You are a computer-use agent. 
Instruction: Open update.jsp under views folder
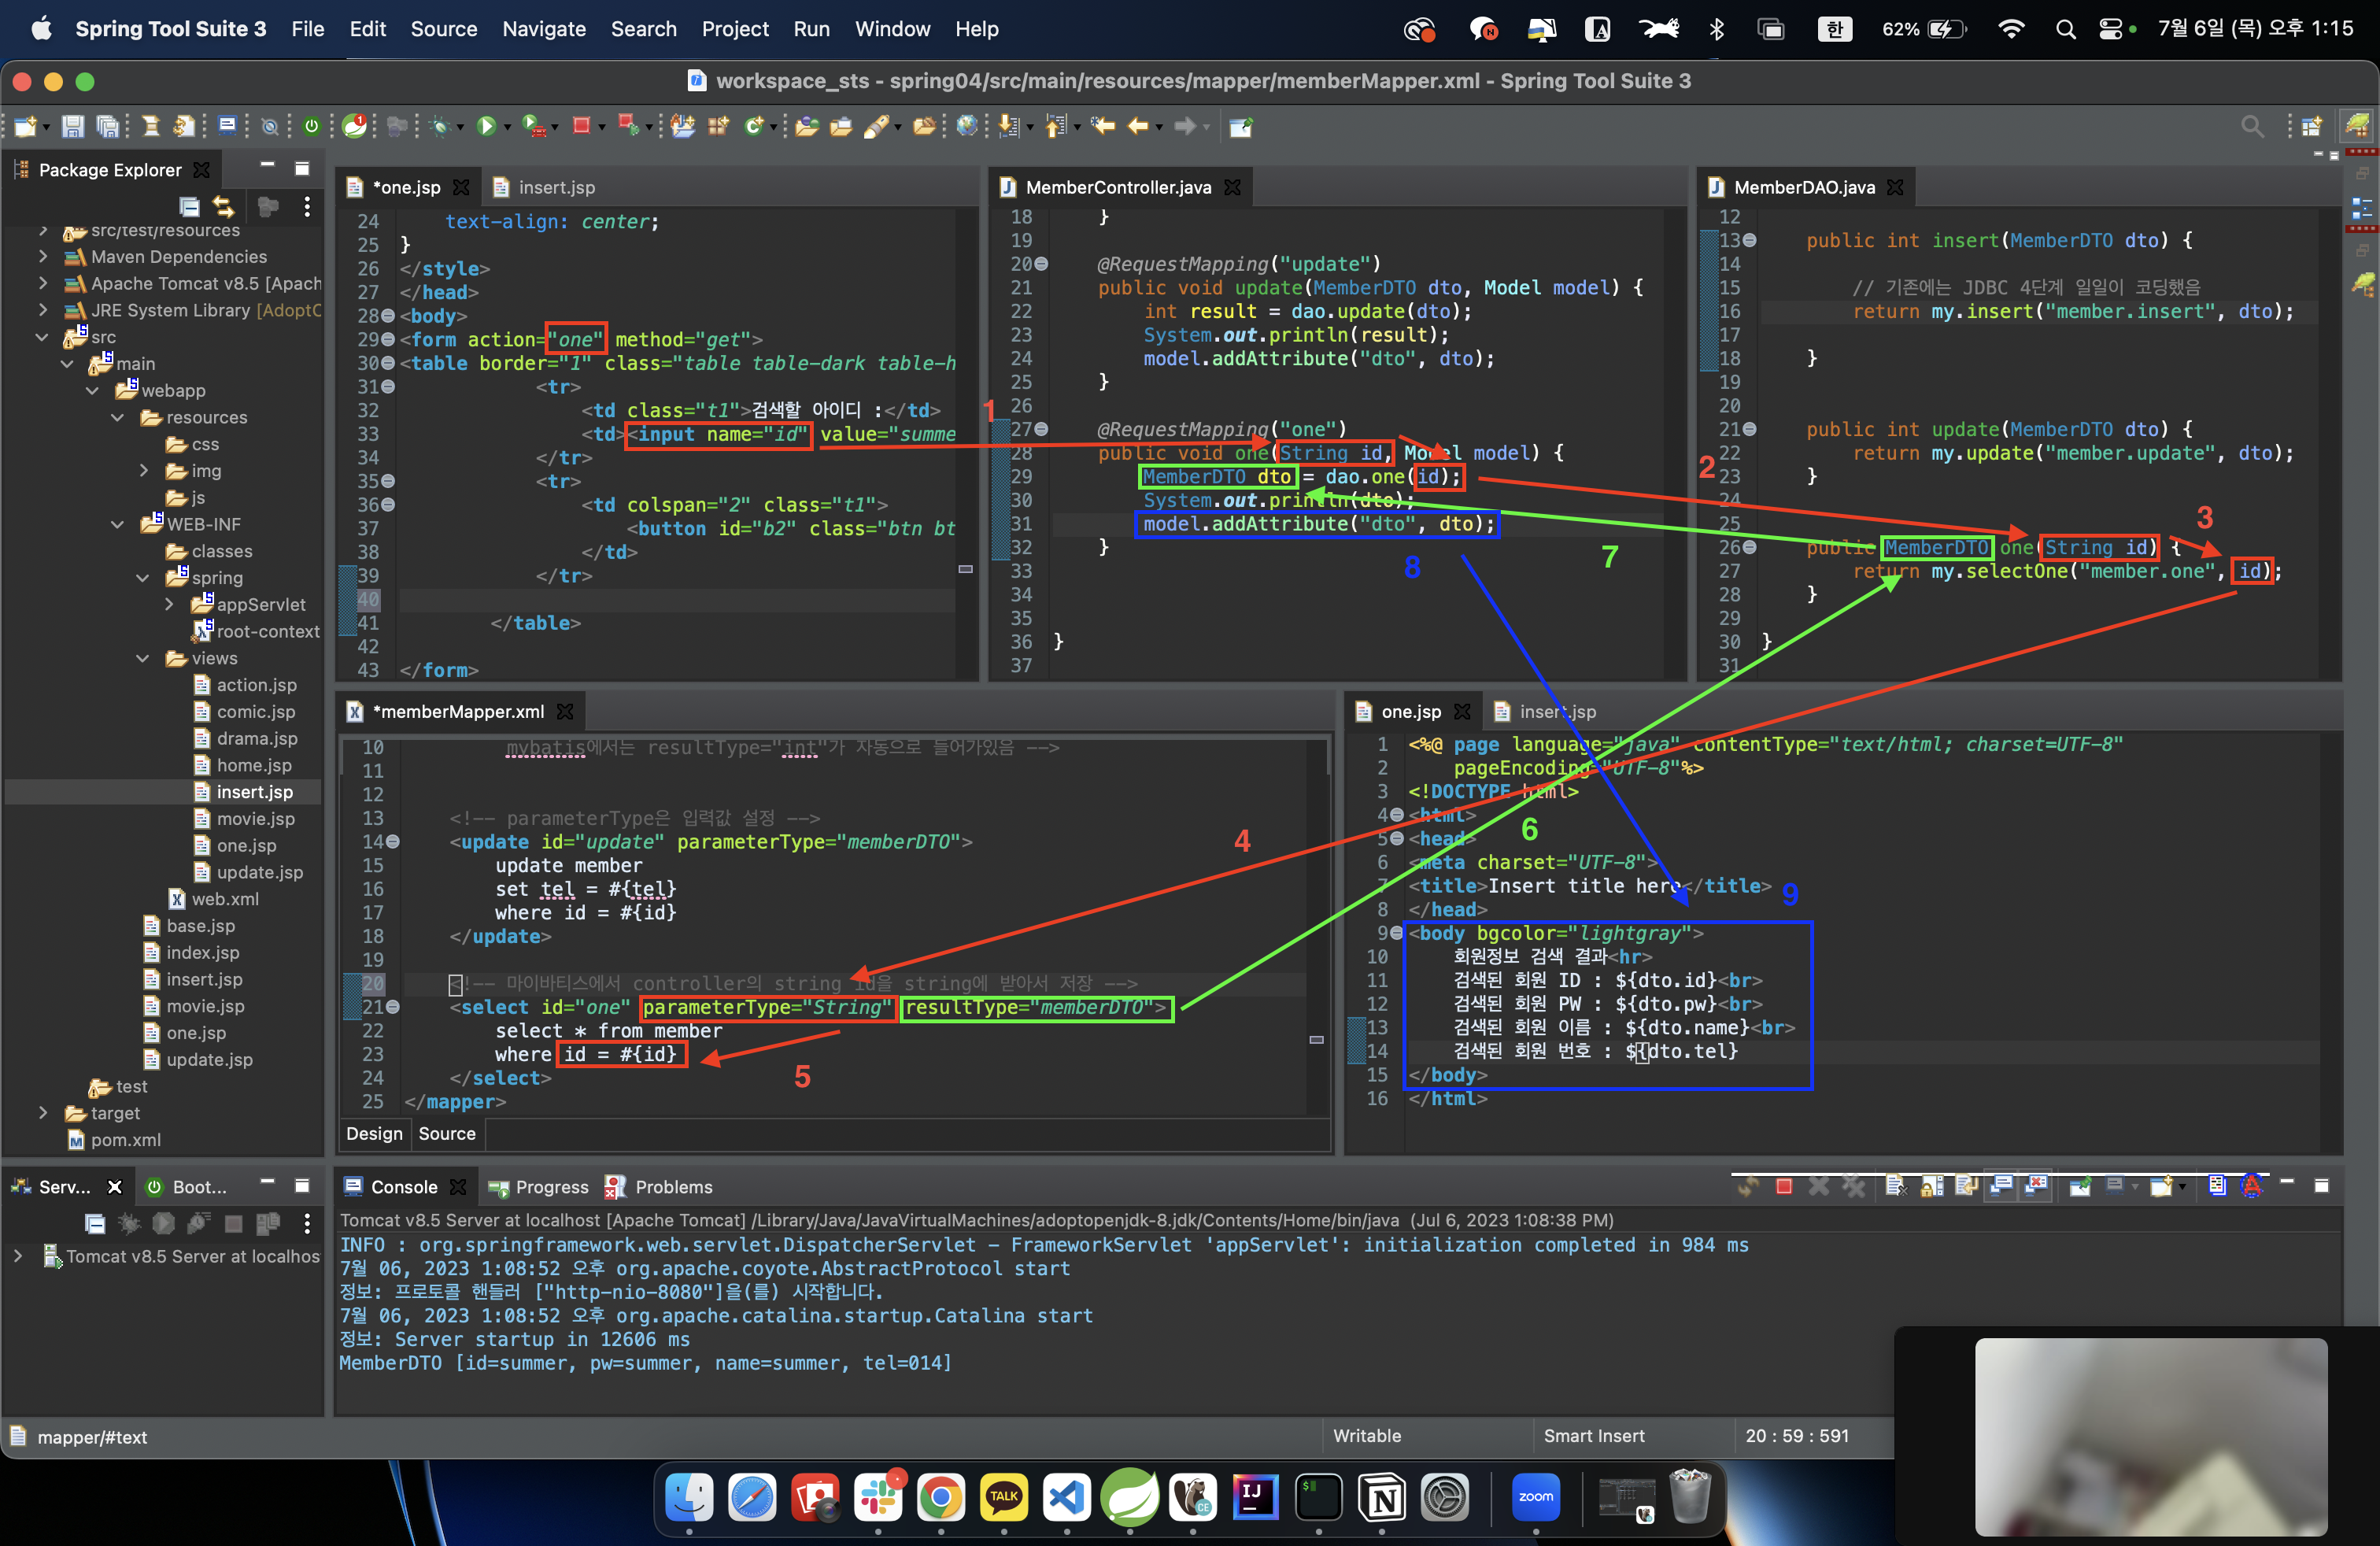tap(259, 872)
